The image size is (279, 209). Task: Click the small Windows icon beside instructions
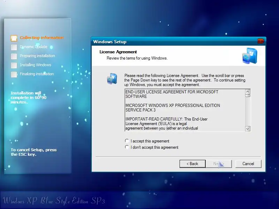(x=112, y=79)
